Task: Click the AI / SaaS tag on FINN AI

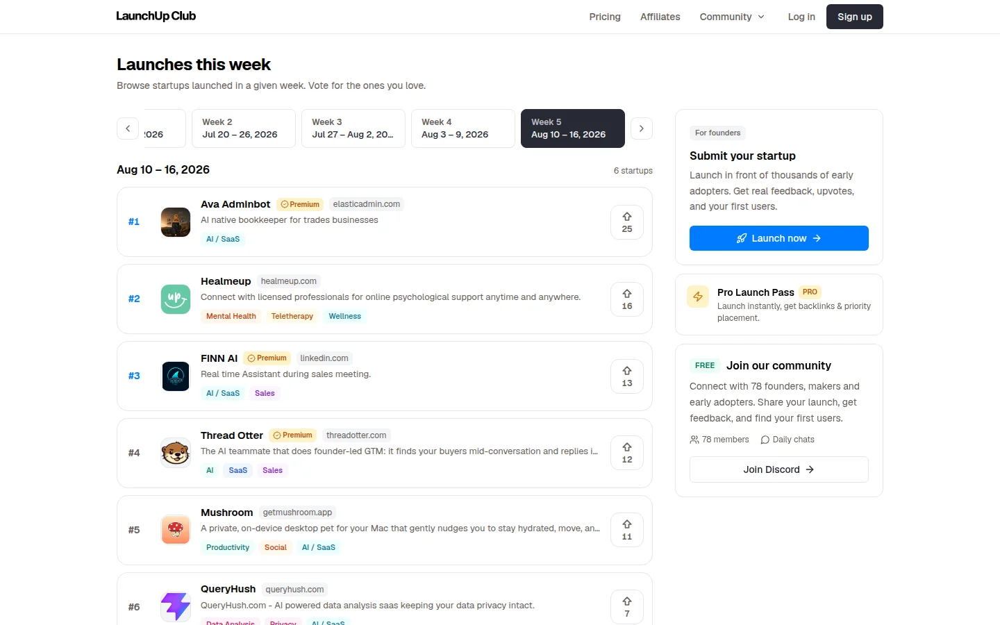Action: click(223, 393)
